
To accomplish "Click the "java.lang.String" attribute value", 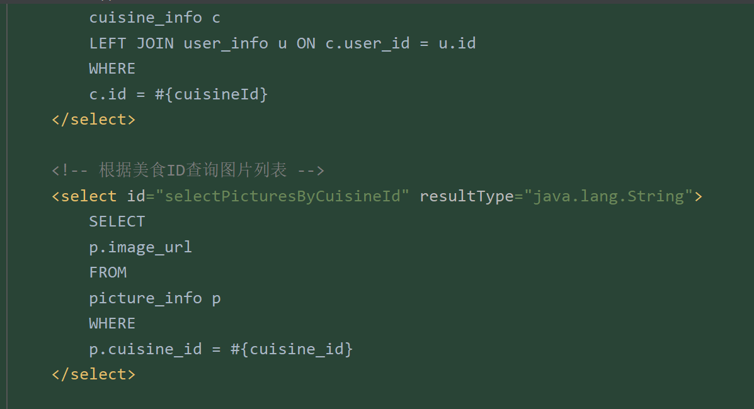I will [x=608, y=196].
